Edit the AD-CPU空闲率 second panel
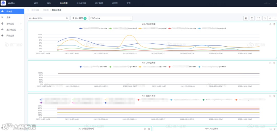277x132 pixels. (271, 63)
